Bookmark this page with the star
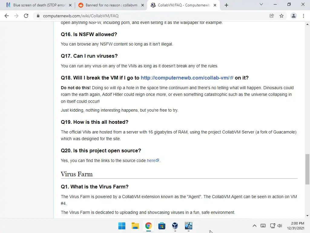This screenshot has width=310, height=233. (x=282, y=16)
